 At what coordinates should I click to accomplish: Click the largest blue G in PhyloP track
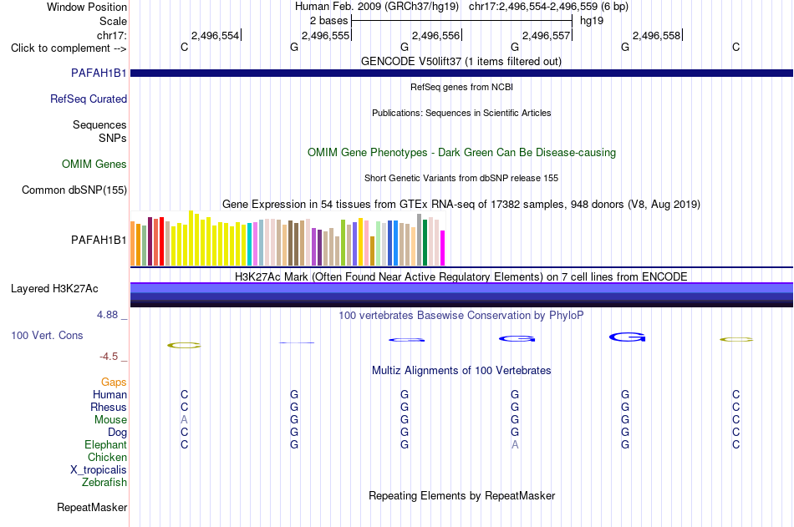pos(627,337)
